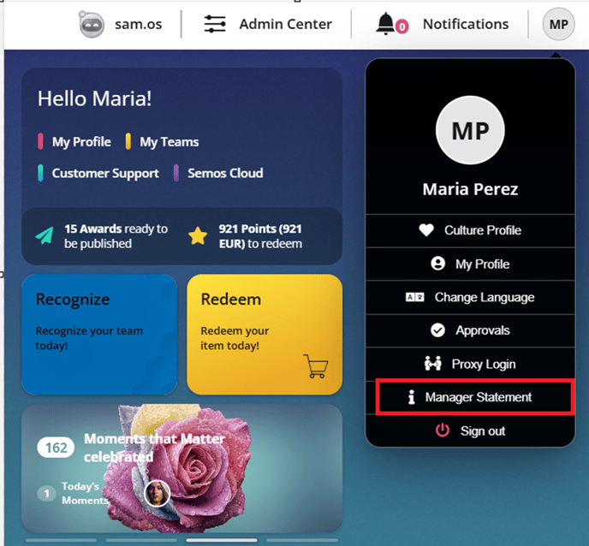Click 921 Points to redeem text
This screenshot has height=546, width=589.
pyautogui.click(x=260, y=236)
